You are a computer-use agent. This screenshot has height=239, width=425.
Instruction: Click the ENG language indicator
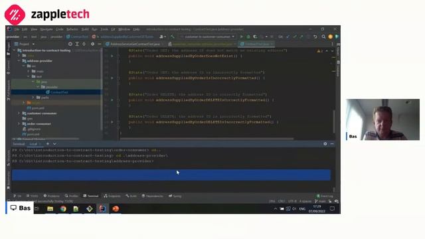pyautogui.click(x=302, y=208)
